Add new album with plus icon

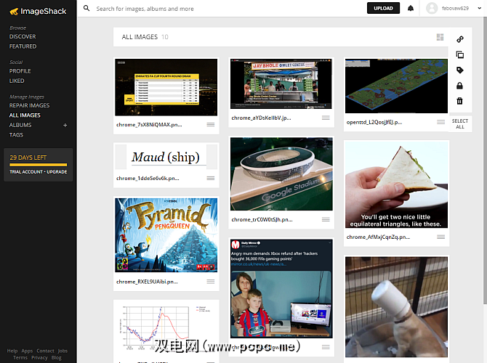[x=65, y=126]
